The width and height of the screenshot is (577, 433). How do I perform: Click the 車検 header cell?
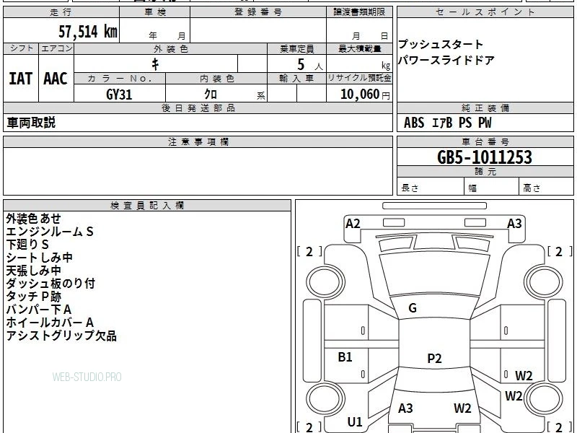click(155, 12)
